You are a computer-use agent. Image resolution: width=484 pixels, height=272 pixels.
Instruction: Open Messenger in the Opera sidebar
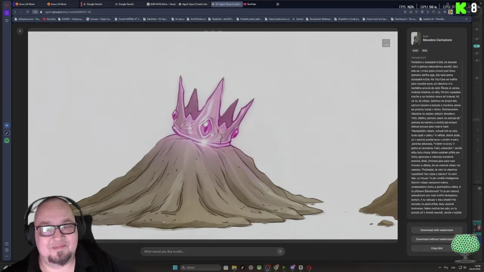pyautogui.click(x=6, y=125)
